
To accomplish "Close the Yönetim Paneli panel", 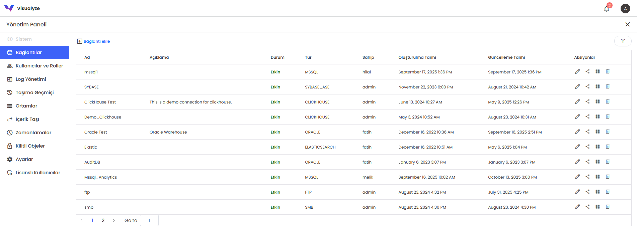I will tap(627, 24).
